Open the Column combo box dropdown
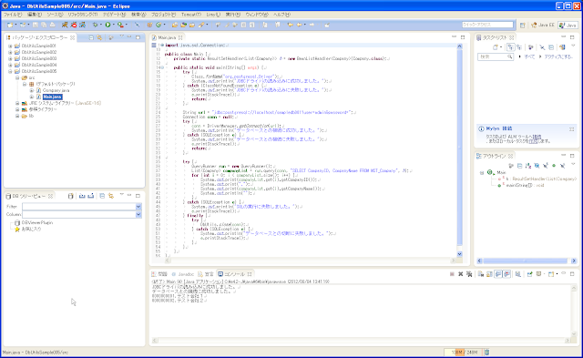Screen dimensions: 583x358 click(x=138, y=214)
